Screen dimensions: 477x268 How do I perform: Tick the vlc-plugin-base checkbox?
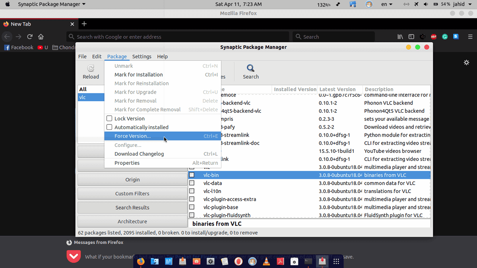tap(192, 207)
